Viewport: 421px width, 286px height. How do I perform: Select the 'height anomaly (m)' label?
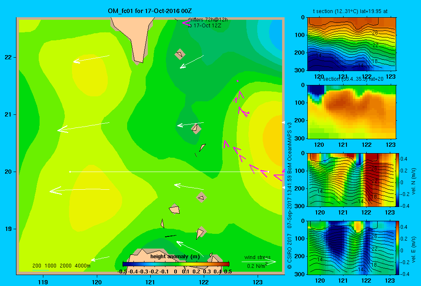pyautogui.click(x=175, y=257)
